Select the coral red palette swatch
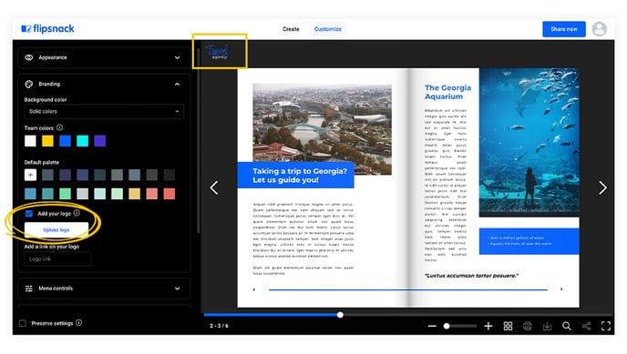The height and width of the screenshot is (354, 627). tap(170, 194)
